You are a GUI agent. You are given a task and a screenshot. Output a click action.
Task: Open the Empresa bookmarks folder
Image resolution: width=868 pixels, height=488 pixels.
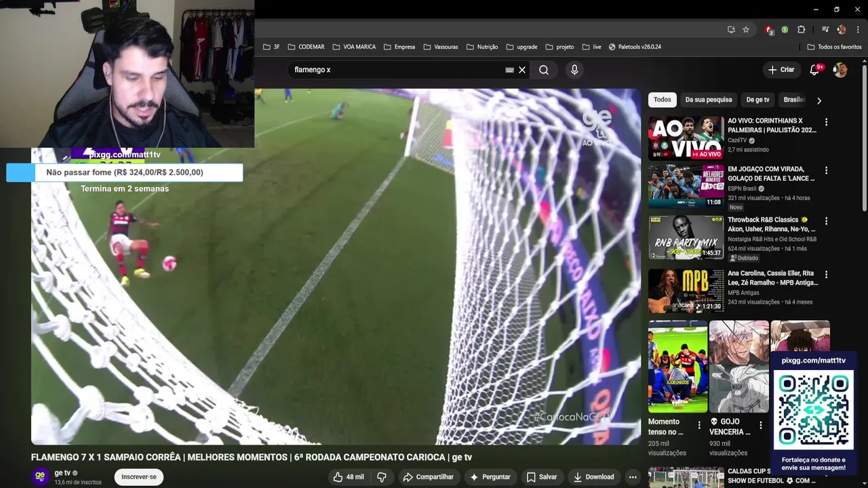click(x=399, y=47)
